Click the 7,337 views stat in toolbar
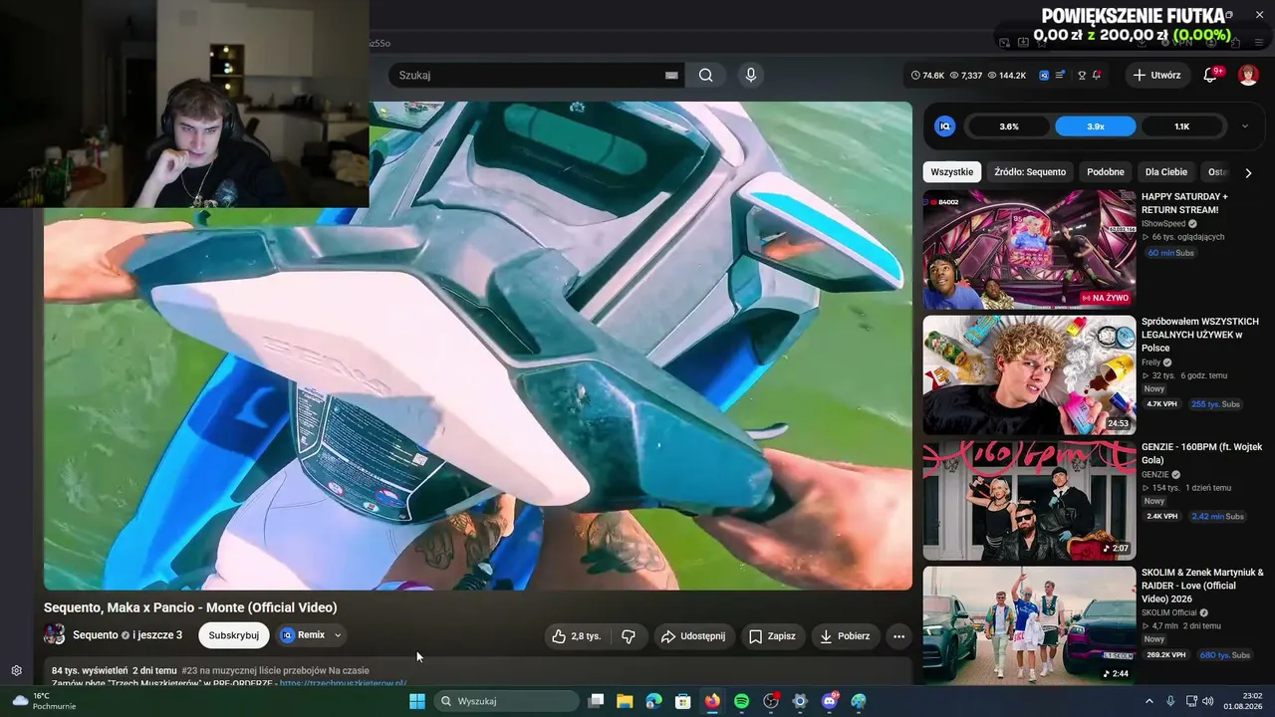 (966, 75)
